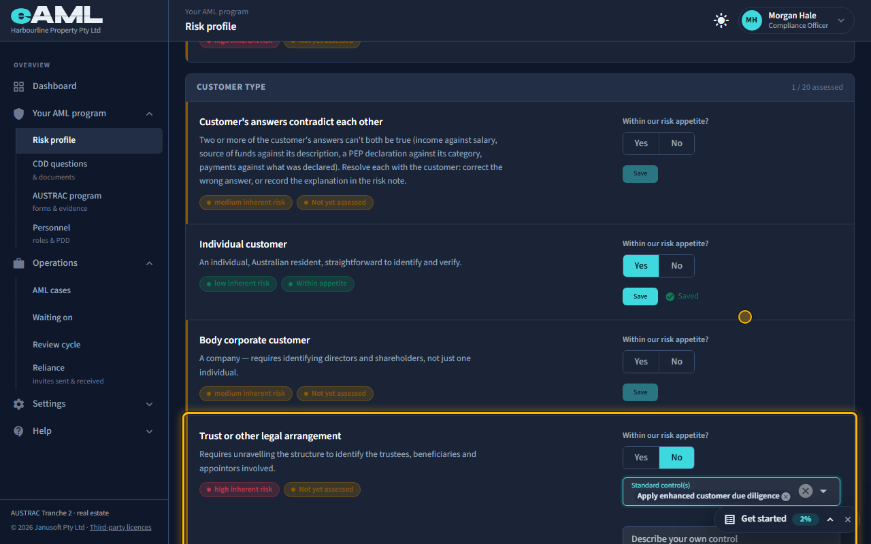Open the Standard controls dropdown arrow
This screenshot has height=544, width=871.
point(823,491)
